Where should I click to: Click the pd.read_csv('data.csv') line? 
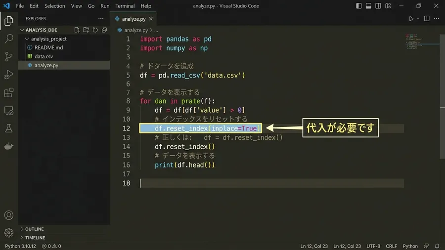(x=192, y=76)
